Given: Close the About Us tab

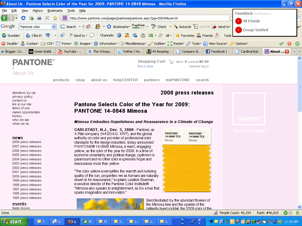Looking at the screenshot, I should (x=287, y=51).
